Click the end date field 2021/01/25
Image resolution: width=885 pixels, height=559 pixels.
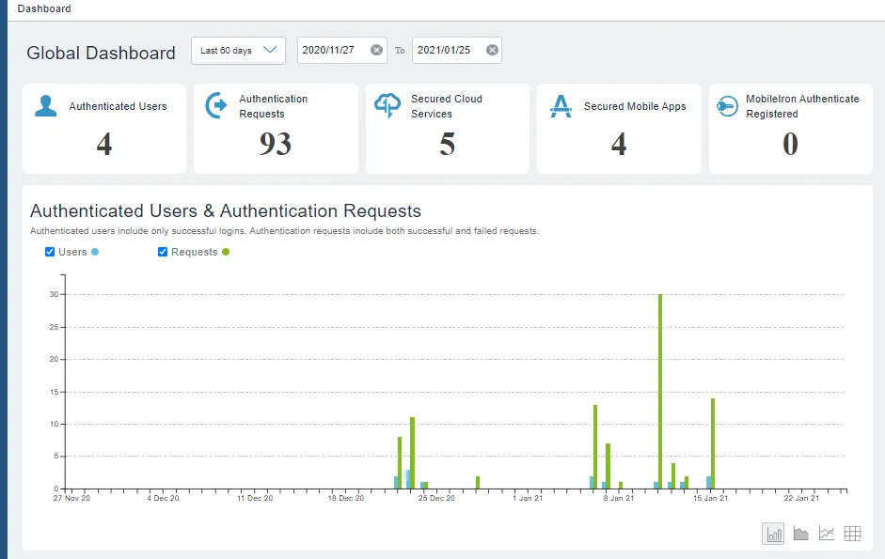(457, 50)
